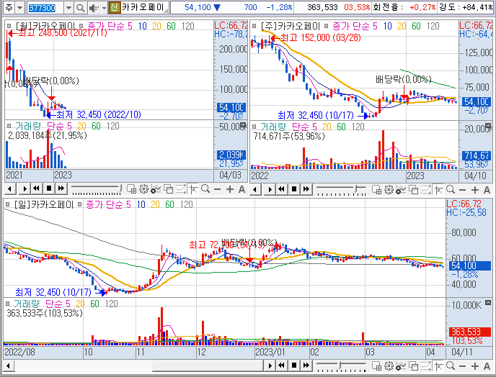Open the daily chart layout grid icon
496x377 pixels.
click(376, 366)
